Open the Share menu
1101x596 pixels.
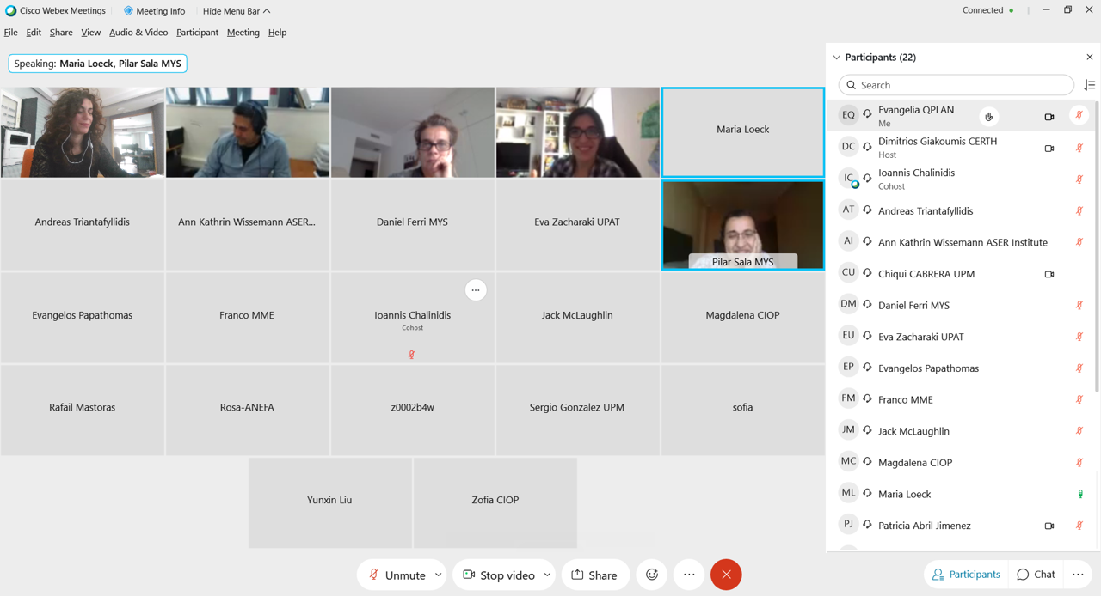(x=61, y=33)
